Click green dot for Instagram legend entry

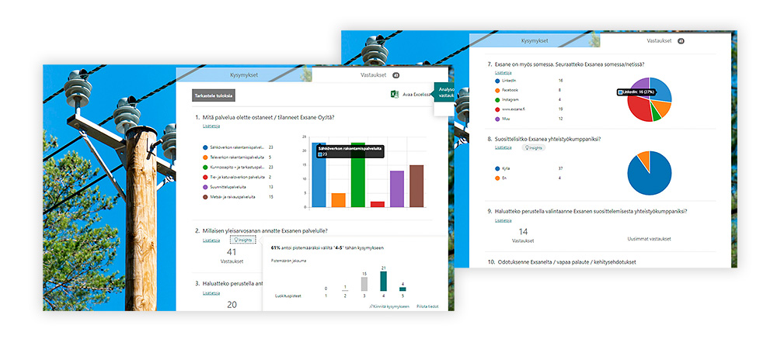coord(497,99)
